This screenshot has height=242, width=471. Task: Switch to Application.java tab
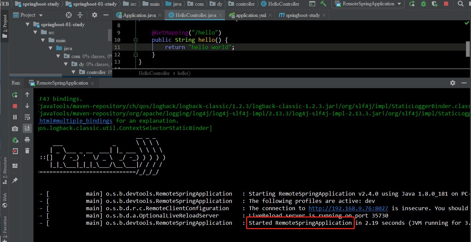pyautogui.click(x=139, y=15)
